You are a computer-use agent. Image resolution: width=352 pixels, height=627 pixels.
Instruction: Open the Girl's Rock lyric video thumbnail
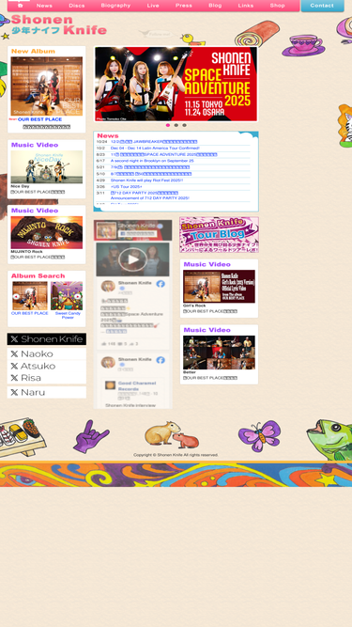[219, 287]
